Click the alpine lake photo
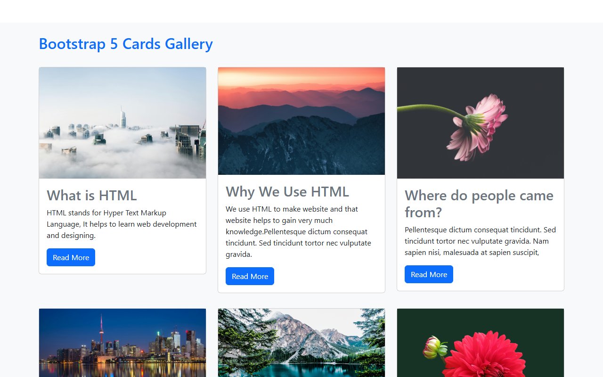 click(x=301, y=343)
